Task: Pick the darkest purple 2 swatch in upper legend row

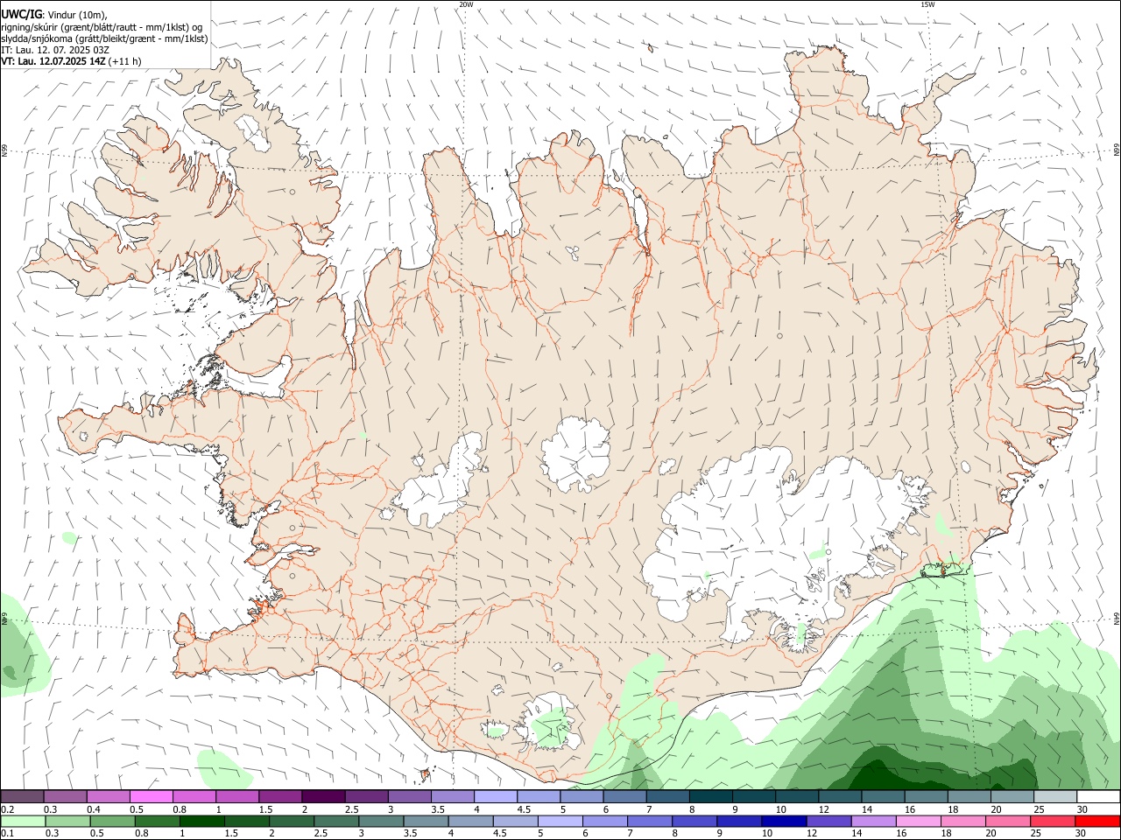Action: [323, 797]
